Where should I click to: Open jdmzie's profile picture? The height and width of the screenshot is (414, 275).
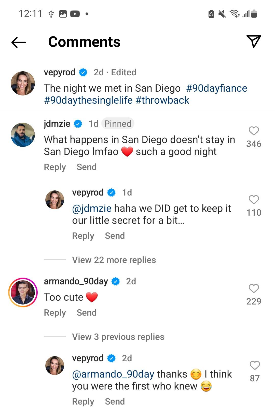coord(23,135)
